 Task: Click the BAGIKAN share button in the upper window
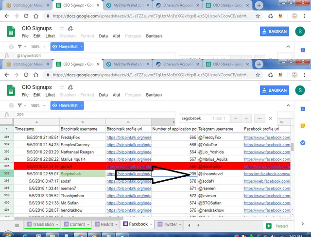[275, 32]
